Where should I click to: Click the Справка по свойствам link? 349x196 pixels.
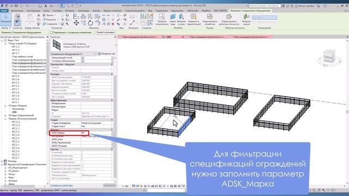(62, 185)
